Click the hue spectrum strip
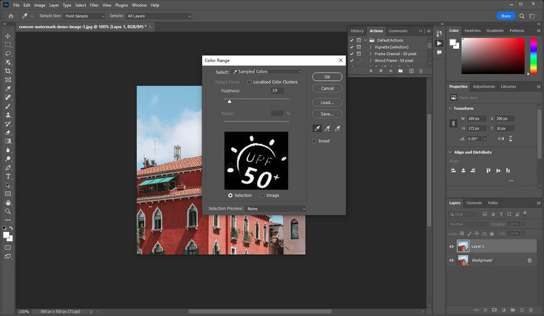The width and height of the screenshot is (544, 316). 534,56
